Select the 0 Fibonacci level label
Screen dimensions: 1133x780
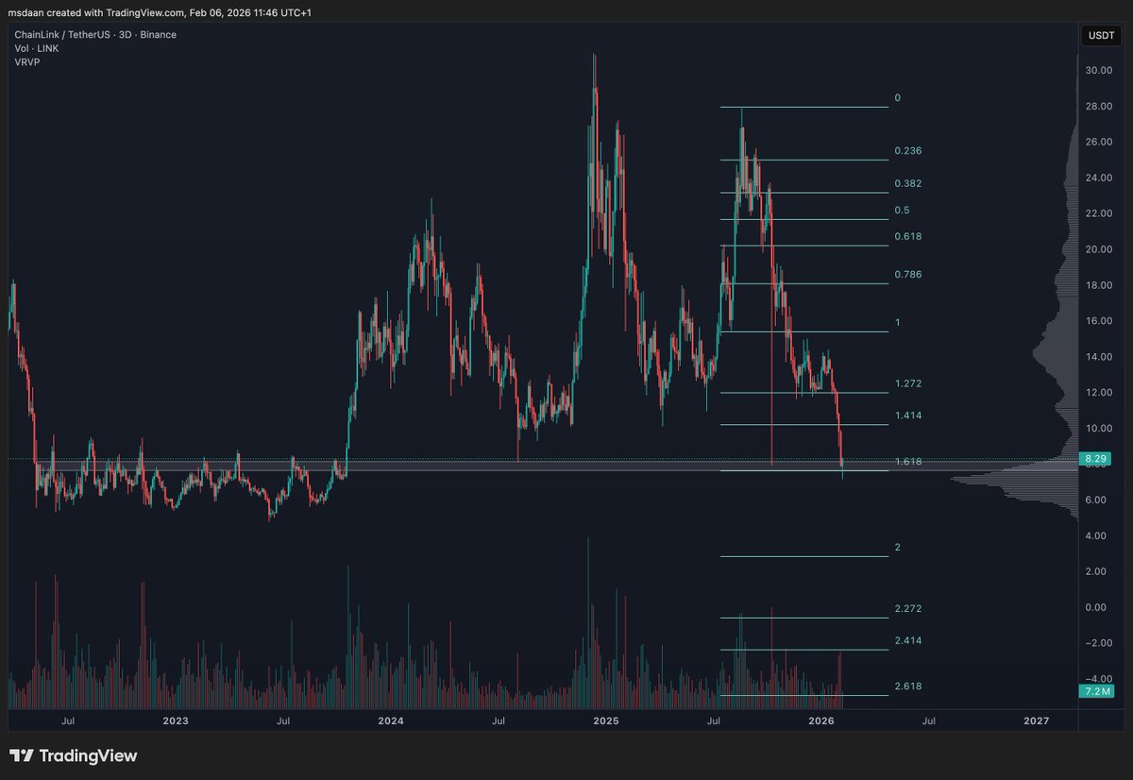[x=897, y=98]
